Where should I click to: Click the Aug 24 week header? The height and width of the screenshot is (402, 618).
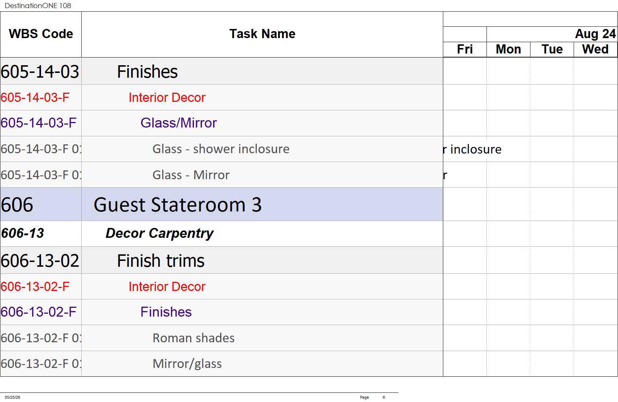coord(552,34)
